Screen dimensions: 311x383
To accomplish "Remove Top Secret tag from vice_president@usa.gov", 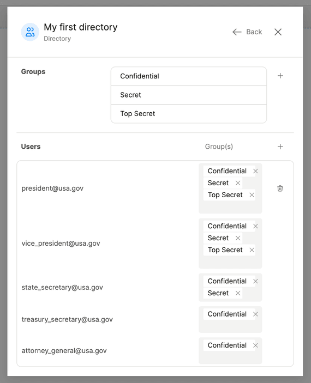I will click(252, 250).
